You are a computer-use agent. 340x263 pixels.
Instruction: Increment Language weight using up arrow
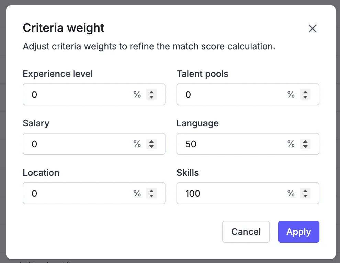305,141
